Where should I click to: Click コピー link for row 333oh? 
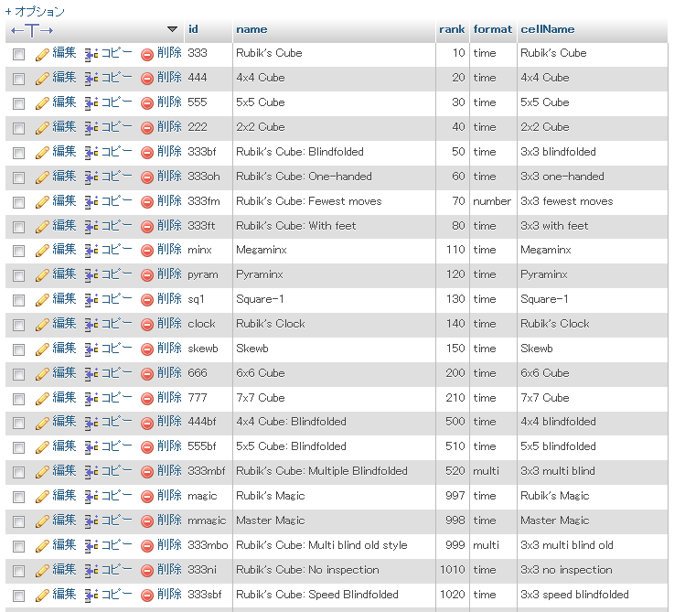[x=117, y=176]
